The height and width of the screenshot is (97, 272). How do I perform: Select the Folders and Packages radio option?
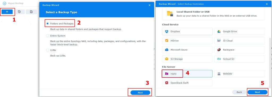48,24
